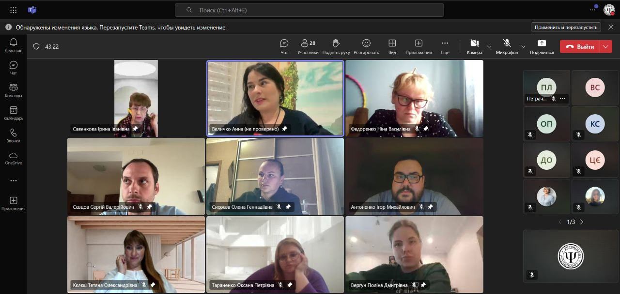The height and width of the screenshot is (294, 620).
Task: Click pin icon on Тараненко Оксана Петрівна
Action: 290,285
